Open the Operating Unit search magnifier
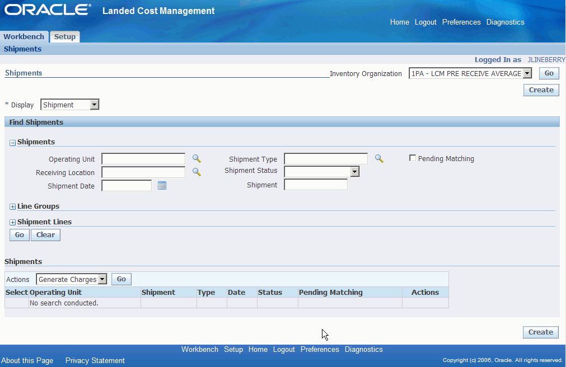The image size is (566, 367). 197,158
